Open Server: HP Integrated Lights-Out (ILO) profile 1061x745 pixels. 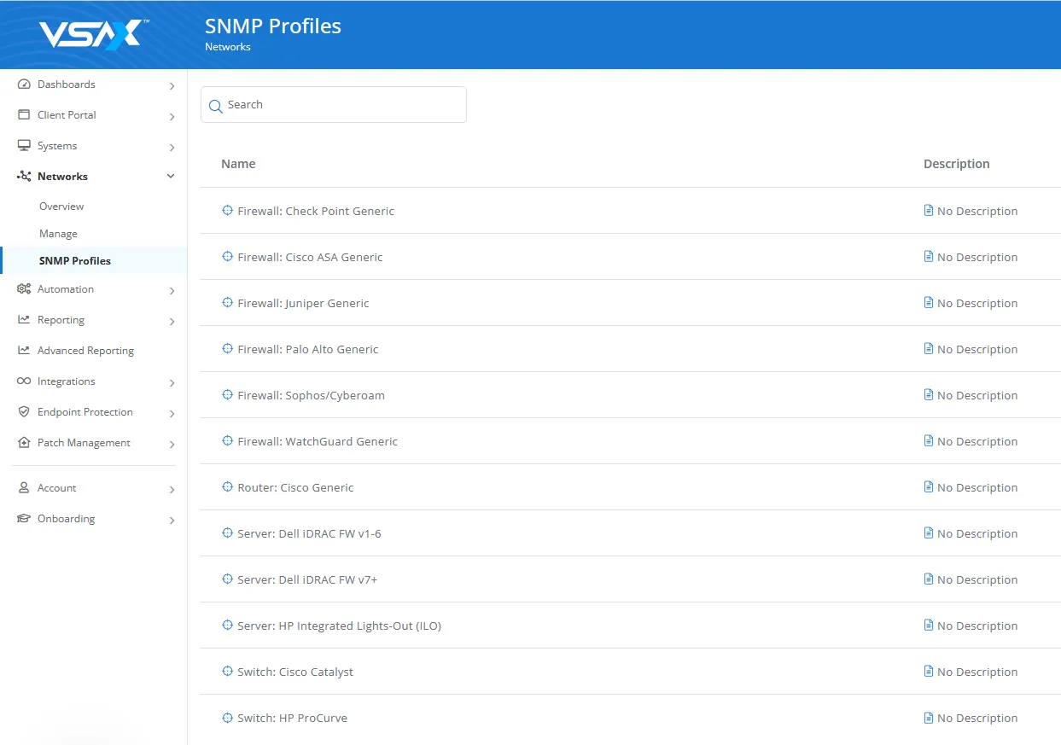339,626
